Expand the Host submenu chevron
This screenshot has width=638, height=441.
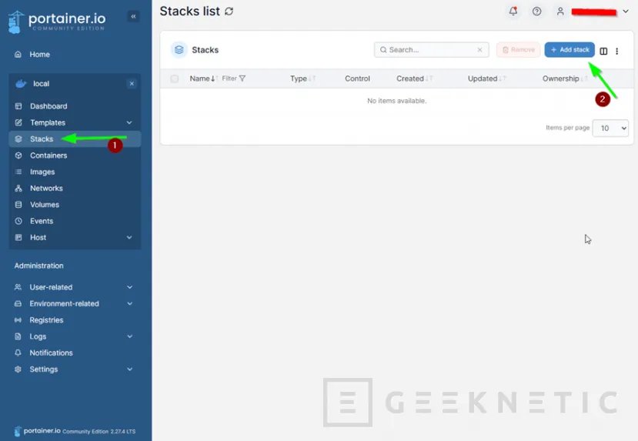(129, 237)
